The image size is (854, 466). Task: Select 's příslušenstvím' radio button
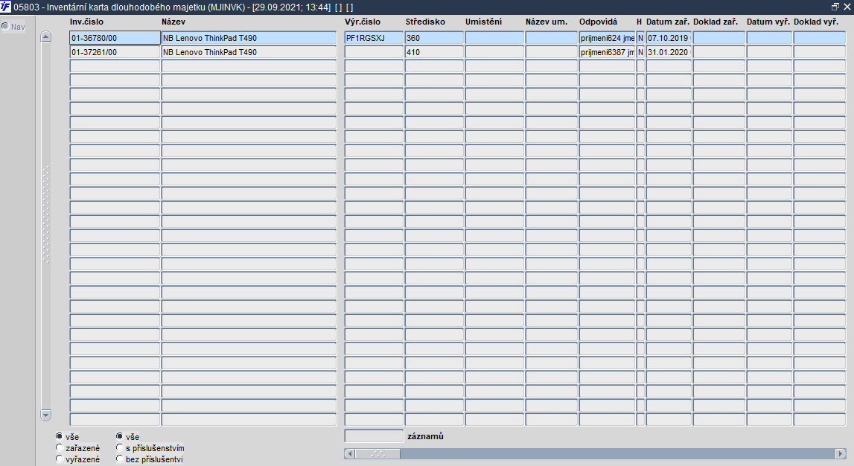(x=119, y=447)
